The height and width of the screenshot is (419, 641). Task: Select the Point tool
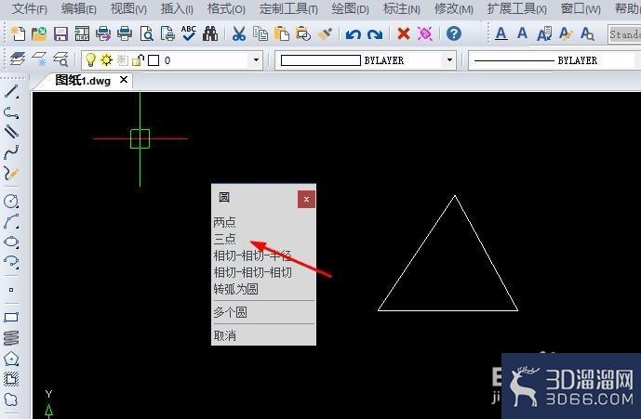pos(11,290)
